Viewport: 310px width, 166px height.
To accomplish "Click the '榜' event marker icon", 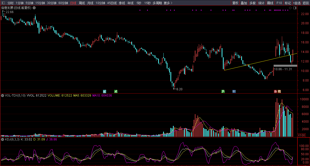I will [x=279, y=91].
